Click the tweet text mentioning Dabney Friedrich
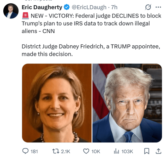The image size is (165, 158). tap(91, 50)
